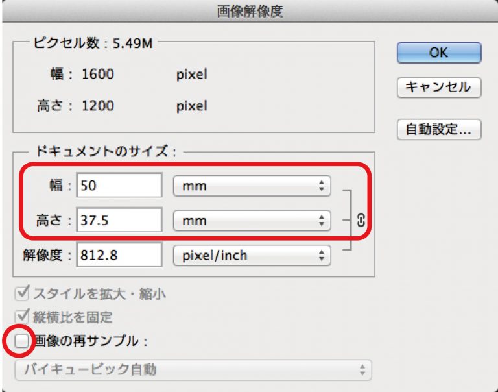The height and width of the screenshot is (392, 498).
Task: Click the chain link constrain icon
Action: 361,220
